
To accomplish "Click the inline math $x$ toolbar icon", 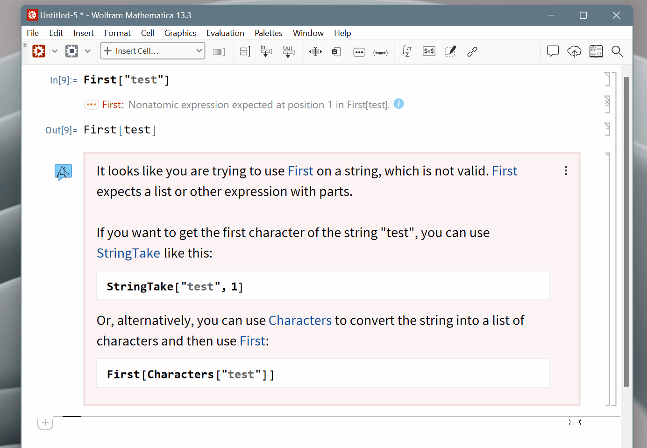I will [x=429, y=51].
